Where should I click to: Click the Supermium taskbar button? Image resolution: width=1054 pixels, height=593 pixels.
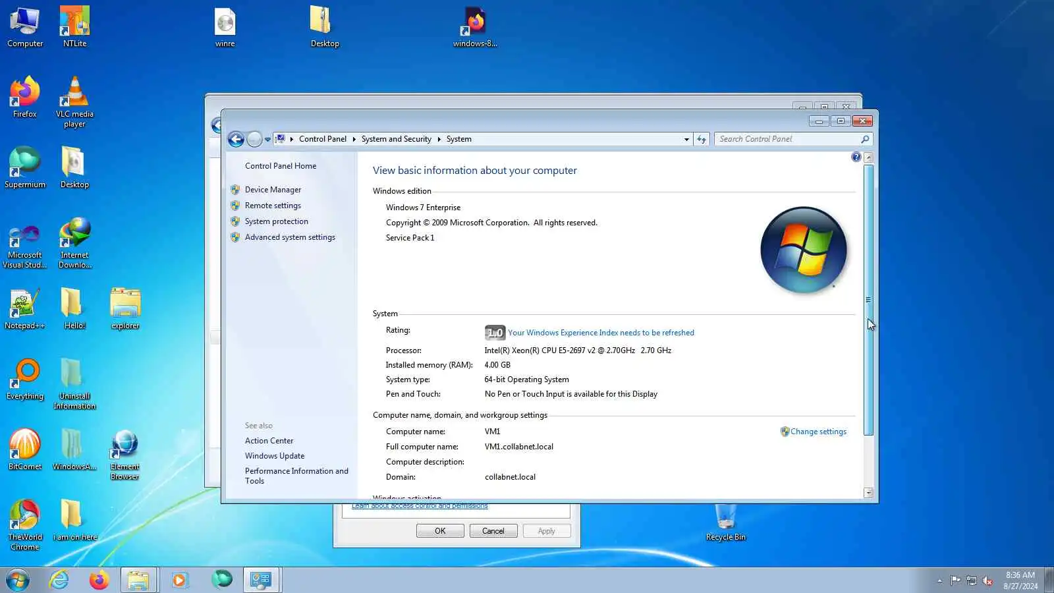221,580
